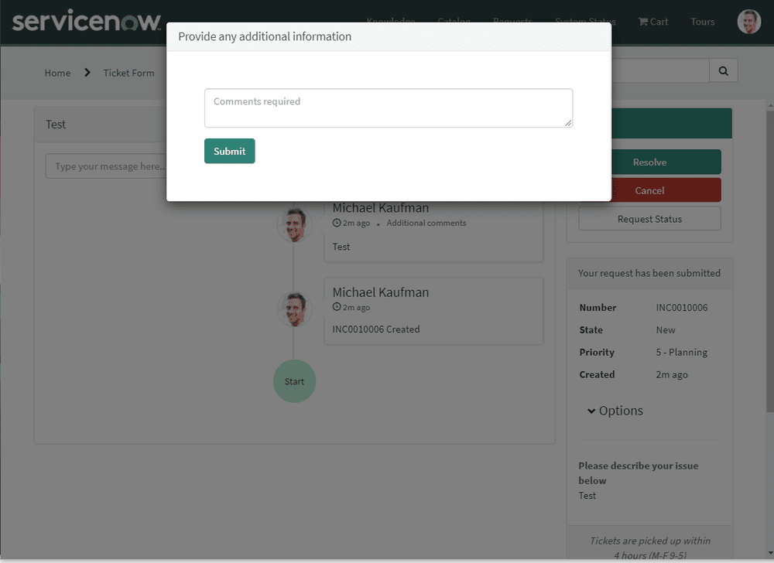774x563 pixels.
Task: Click the Start node in the ticket timeline
Action: pyautogui.click(x=294, y=380)
